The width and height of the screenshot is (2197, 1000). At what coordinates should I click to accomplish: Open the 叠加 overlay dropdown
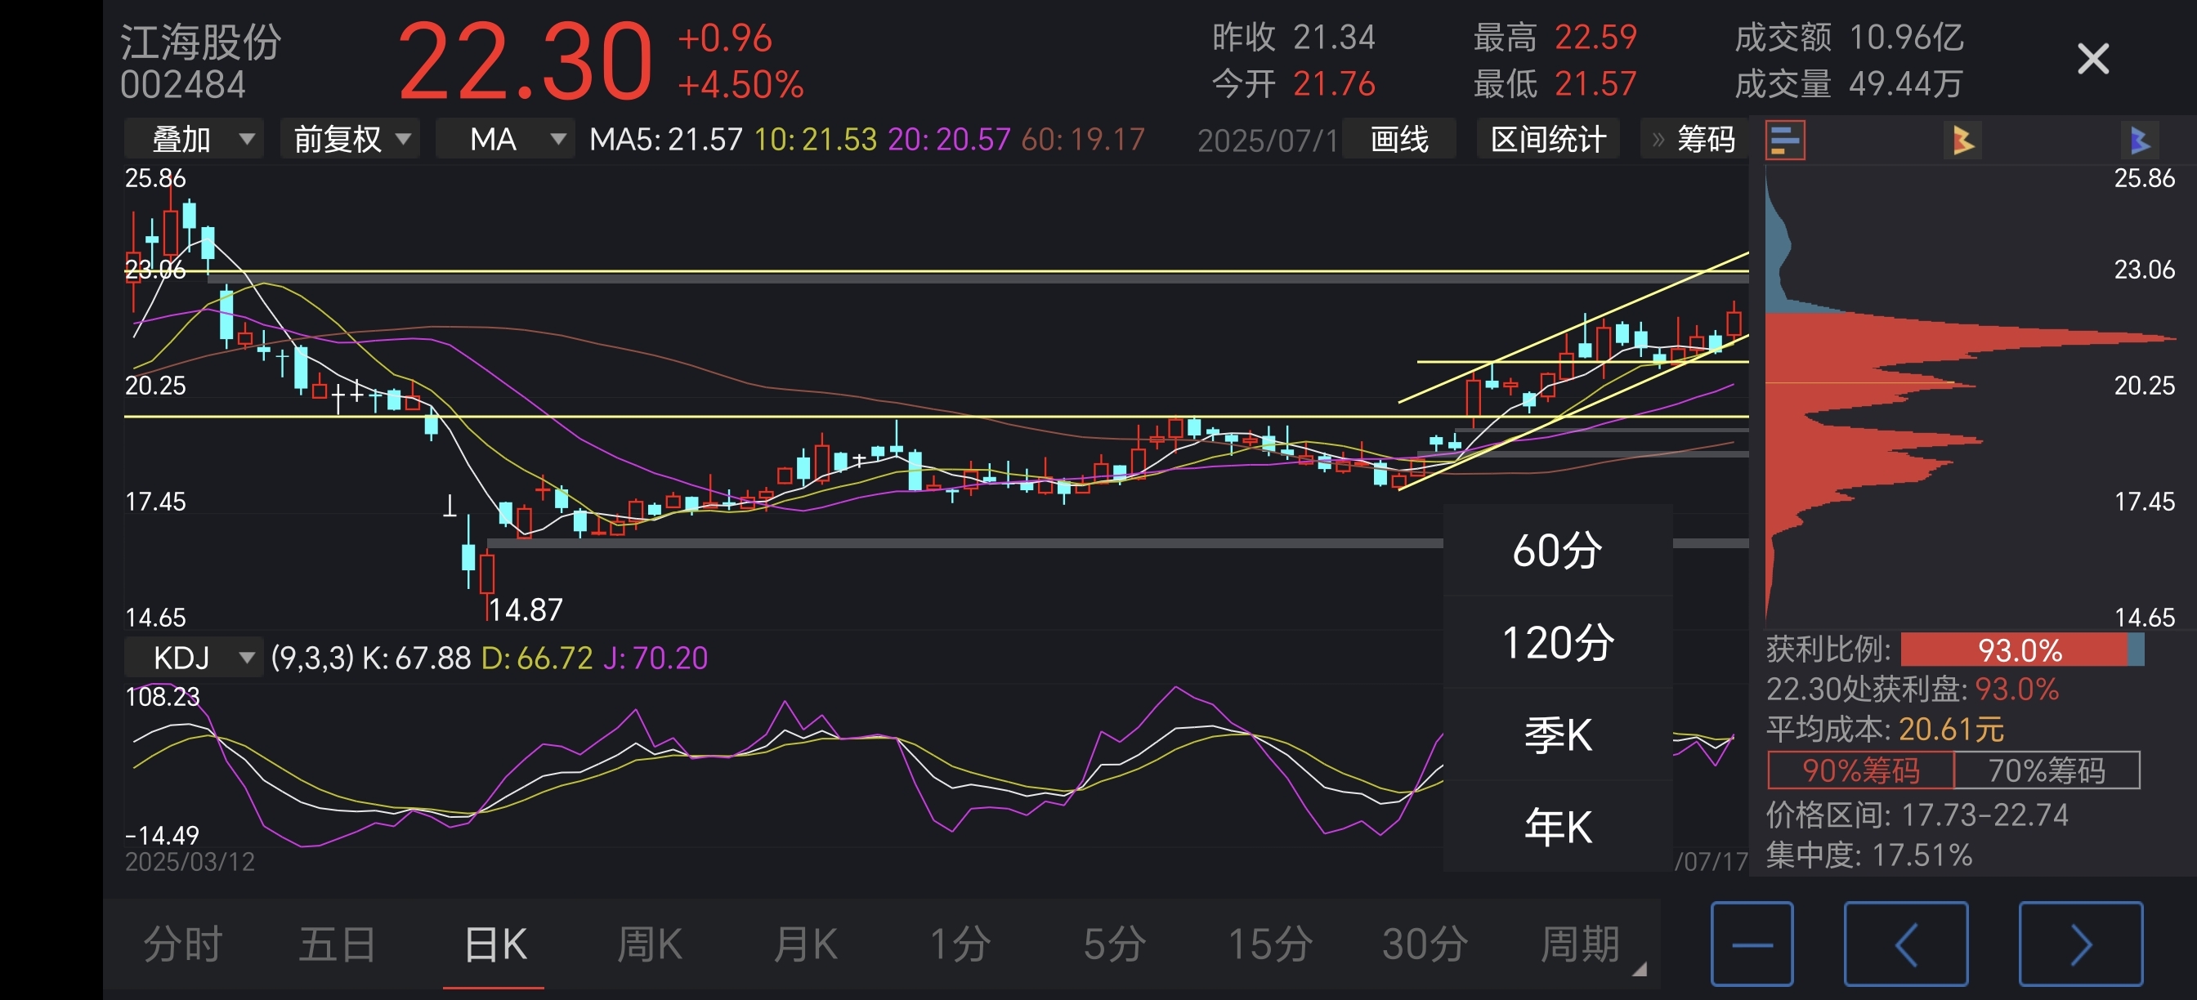195,139
